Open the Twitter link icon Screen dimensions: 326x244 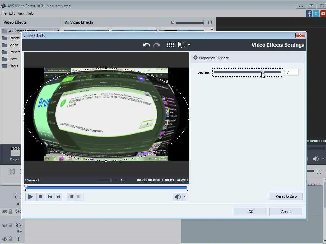tap(316, 13)
